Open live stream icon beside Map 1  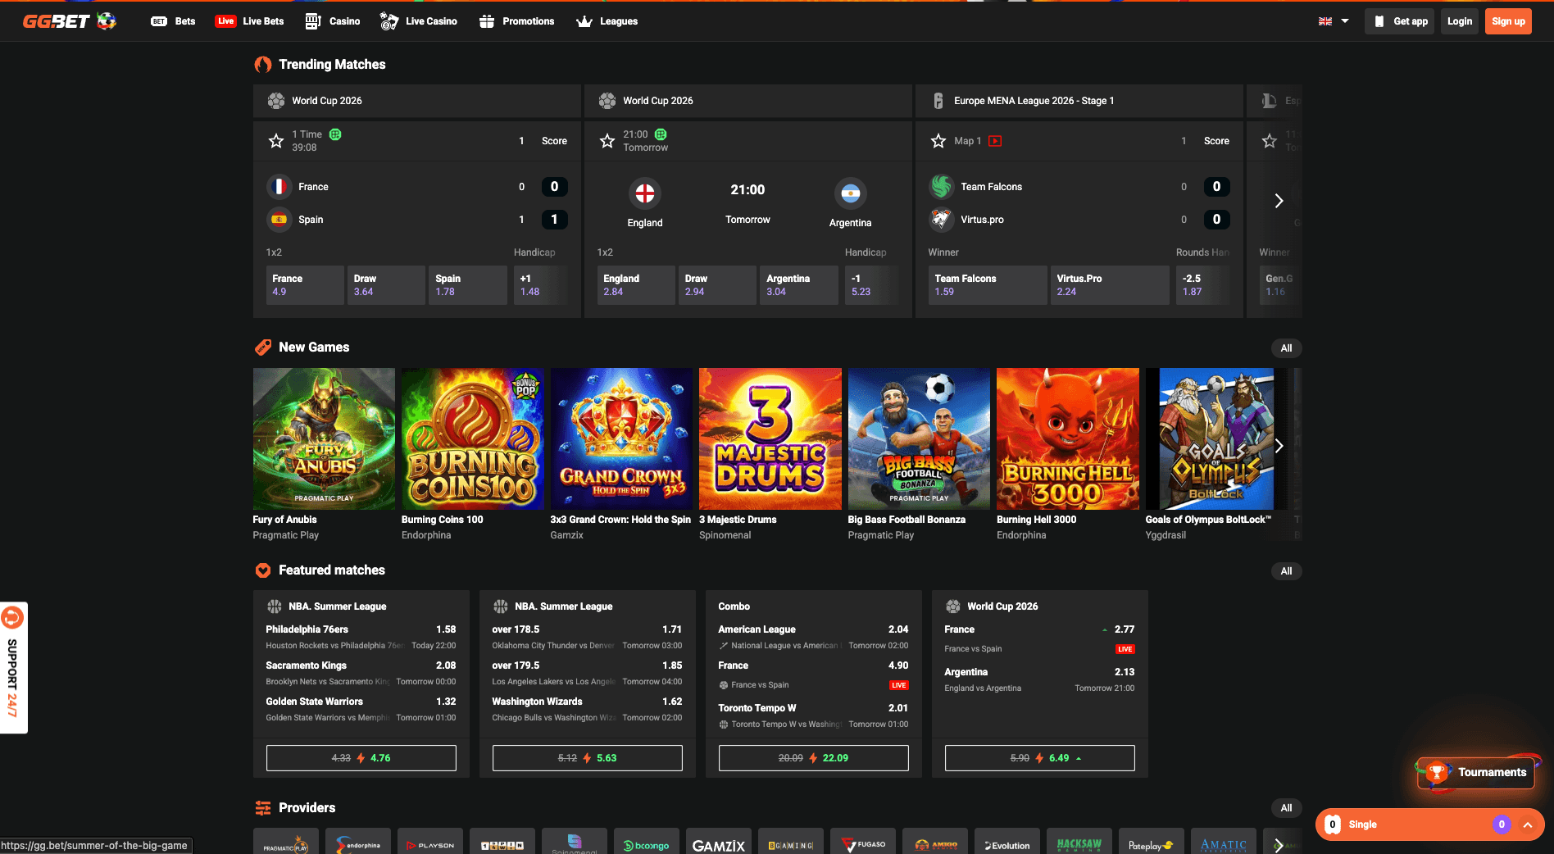click(995, 141)
